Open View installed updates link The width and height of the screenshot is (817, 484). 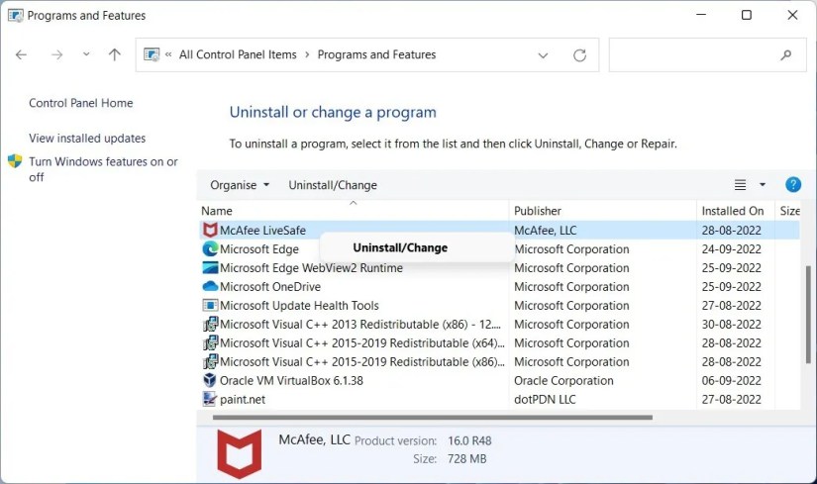(87, 138)
